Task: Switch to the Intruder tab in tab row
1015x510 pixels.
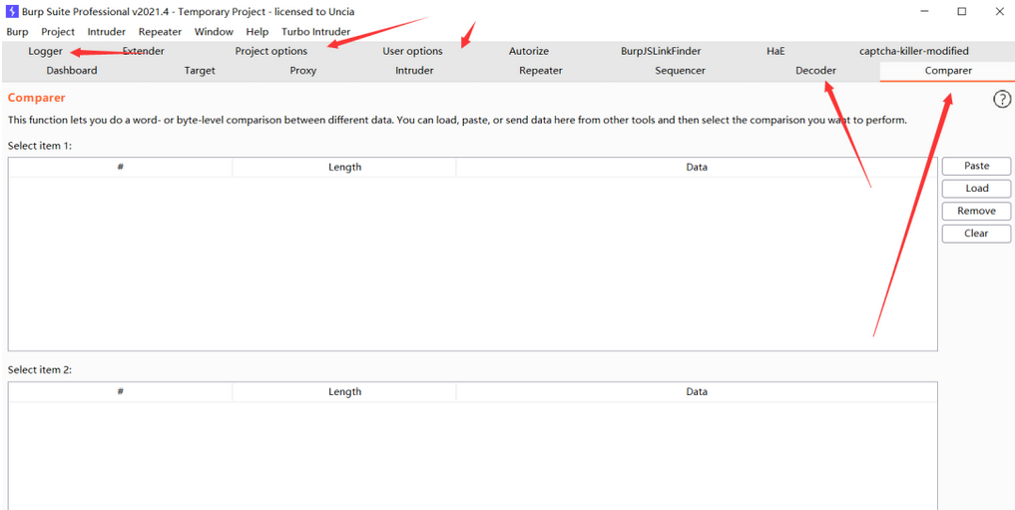Action: [x=414, y=71]
